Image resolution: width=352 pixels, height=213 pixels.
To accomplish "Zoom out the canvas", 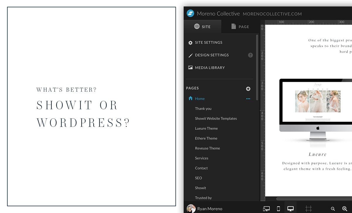I will [333, 209].
